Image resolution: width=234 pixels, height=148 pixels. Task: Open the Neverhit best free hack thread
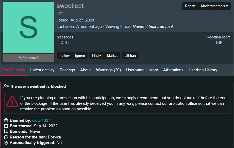click(x=153, y=27)
